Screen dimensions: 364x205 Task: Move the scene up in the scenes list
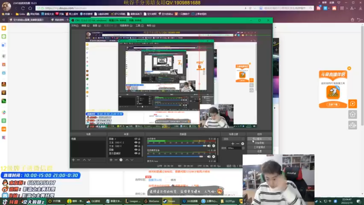click(x=84, y=160)
